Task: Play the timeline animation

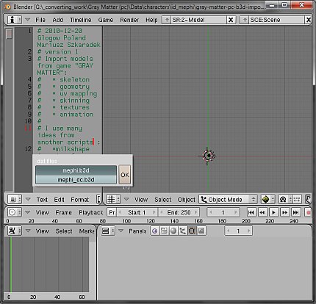Action: pos(274,212)
